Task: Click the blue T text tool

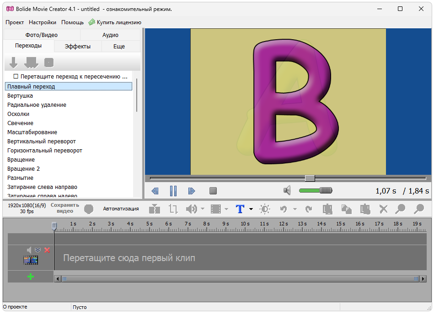Action: coord(240,209)
